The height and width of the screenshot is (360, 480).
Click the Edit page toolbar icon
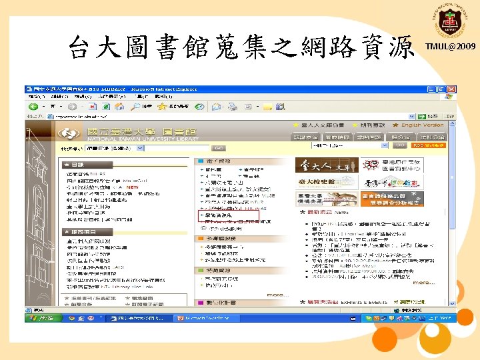(248, 107)
